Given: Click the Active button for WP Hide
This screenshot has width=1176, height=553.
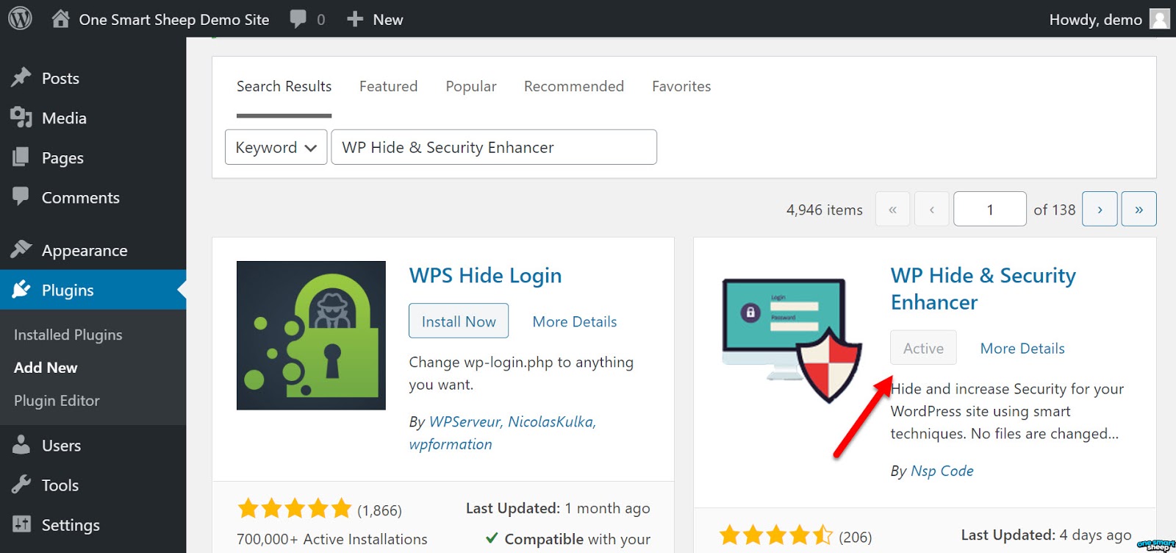Looking at the screenshot, I should point(923,348).
